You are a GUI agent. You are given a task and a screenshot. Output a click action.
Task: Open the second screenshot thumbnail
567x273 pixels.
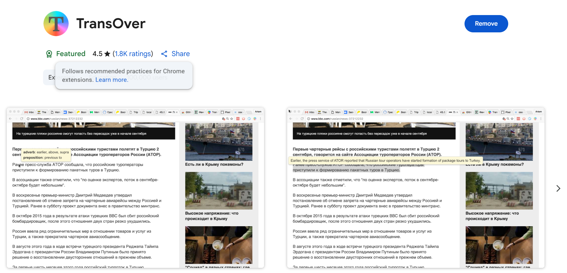pos(416,188)
